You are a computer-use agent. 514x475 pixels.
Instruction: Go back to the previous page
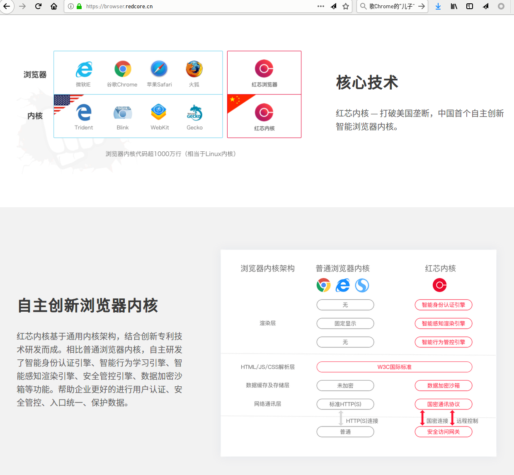click(7, 6)
